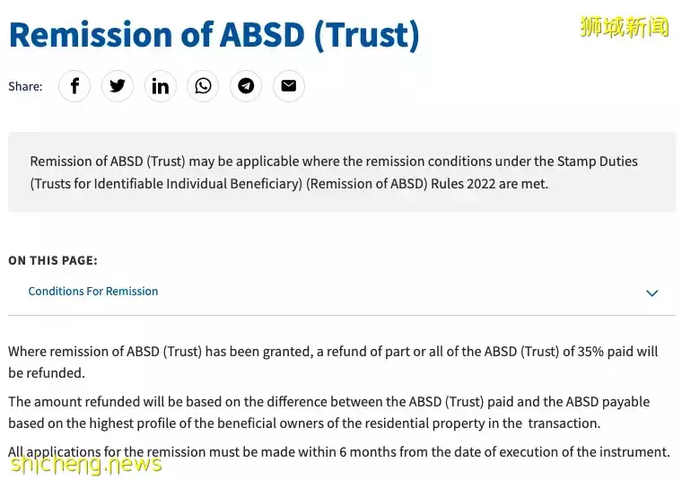Share the page on Facebook

74,86
